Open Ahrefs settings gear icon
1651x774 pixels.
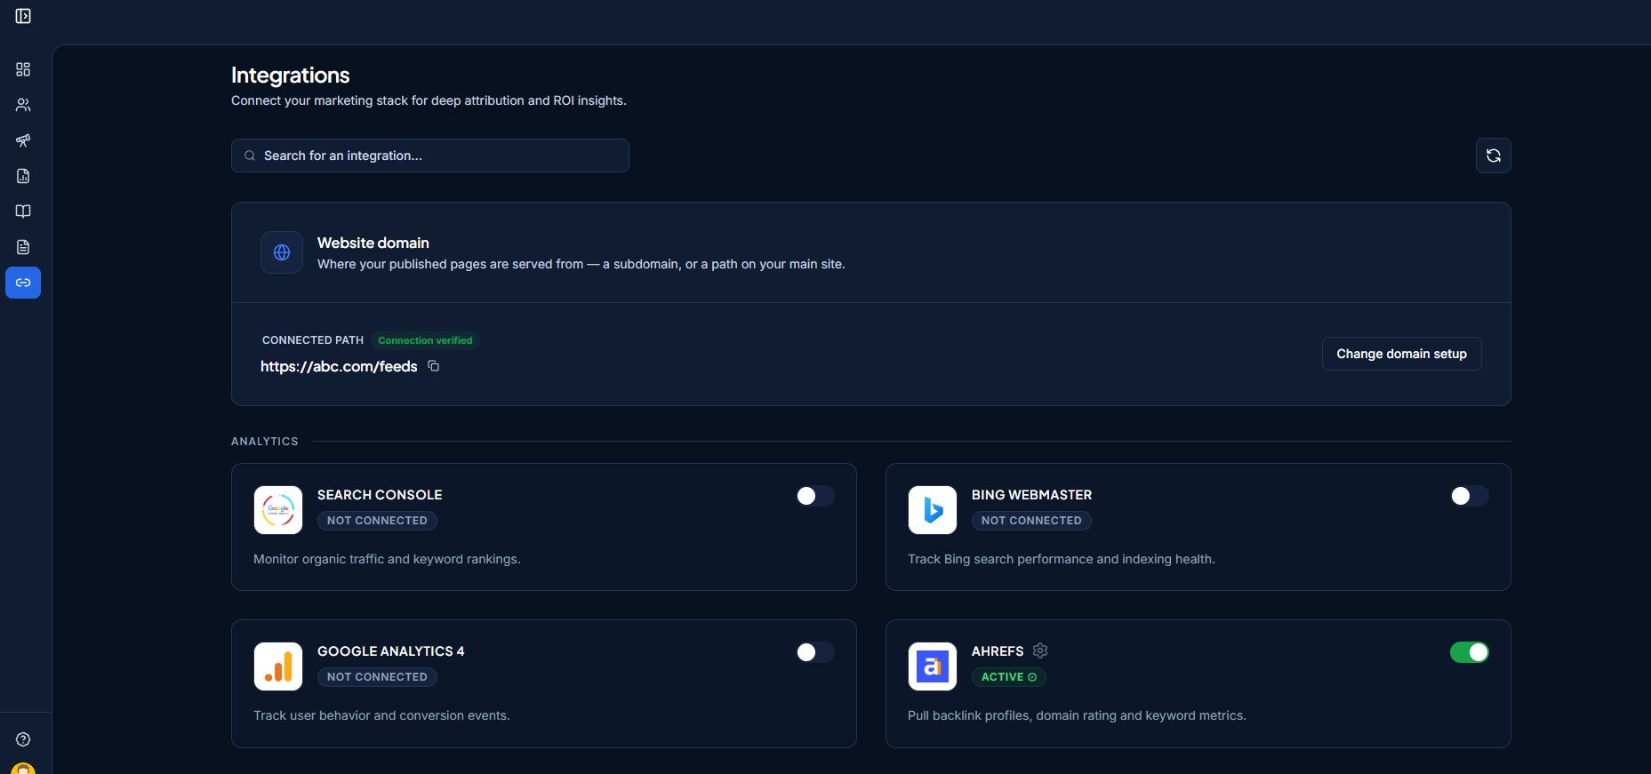point(1040,650)
